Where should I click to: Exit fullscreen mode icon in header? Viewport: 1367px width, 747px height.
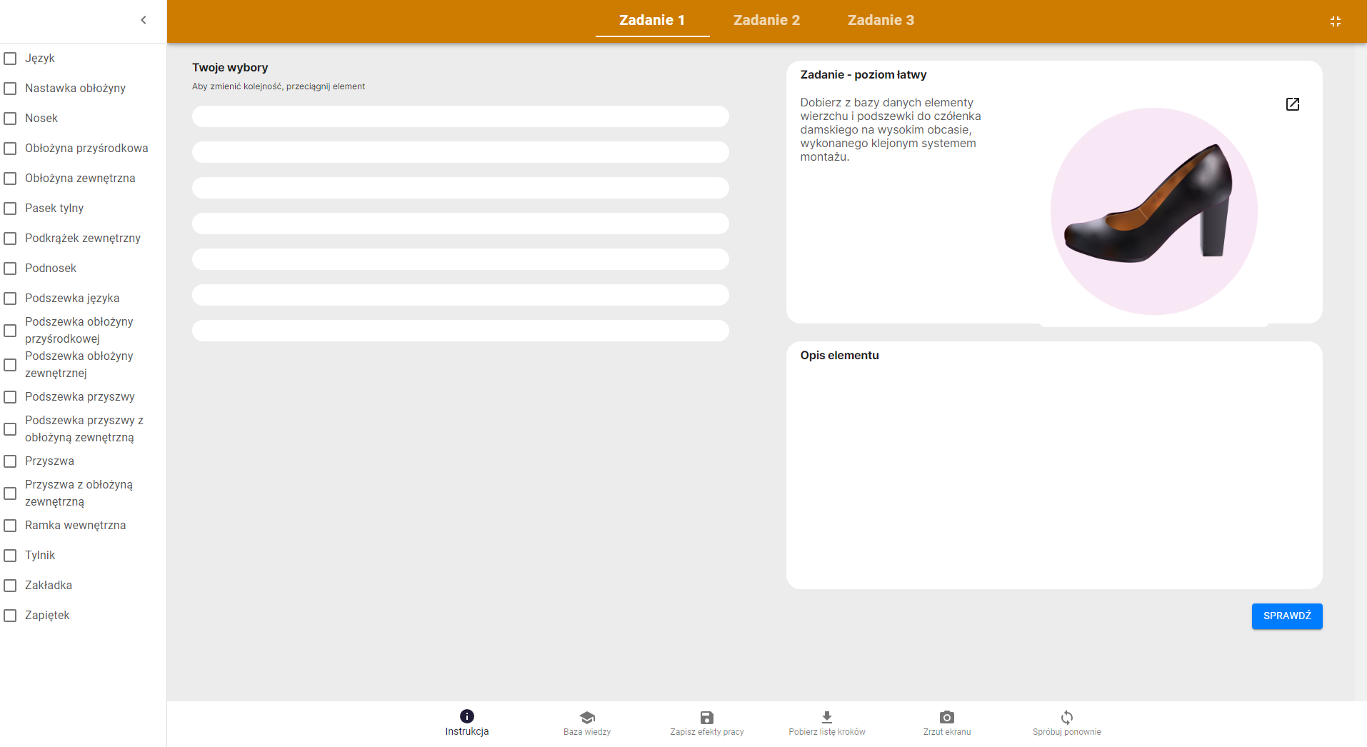[1335, 21]
